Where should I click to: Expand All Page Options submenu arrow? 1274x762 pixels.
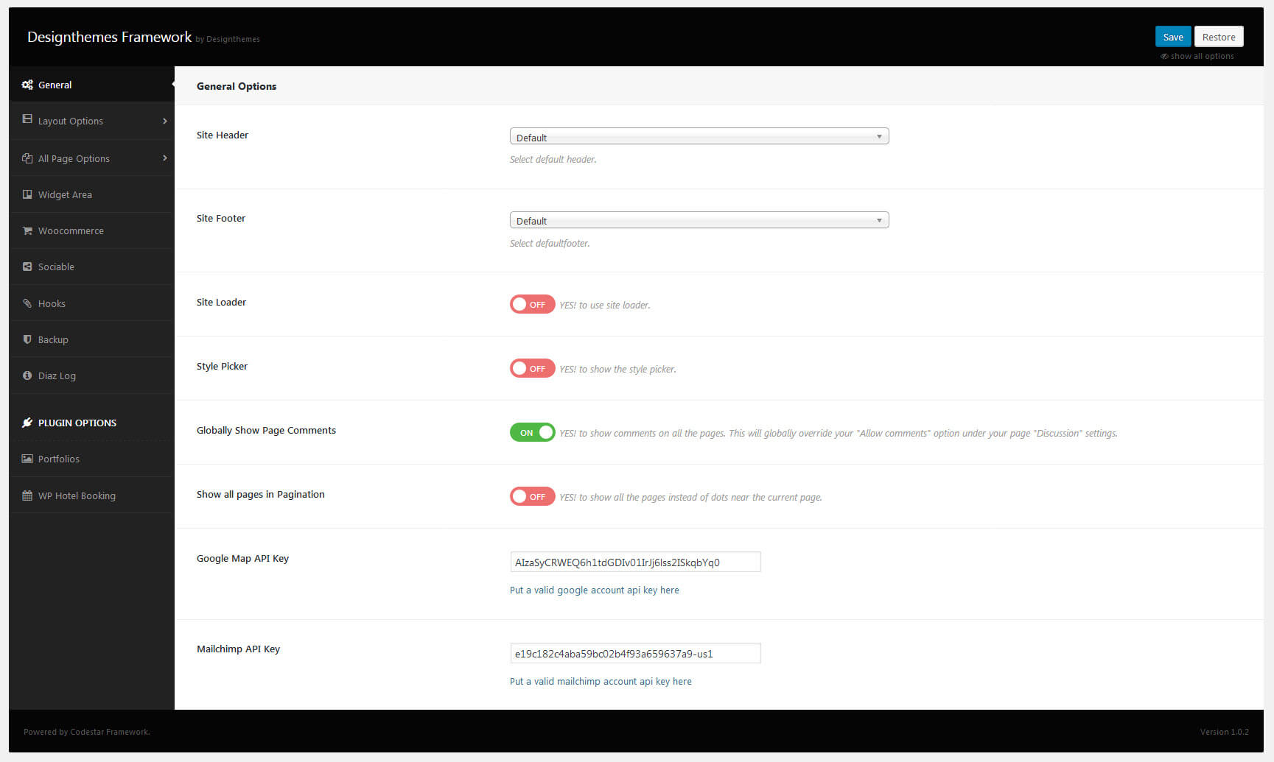pos(164,158)
